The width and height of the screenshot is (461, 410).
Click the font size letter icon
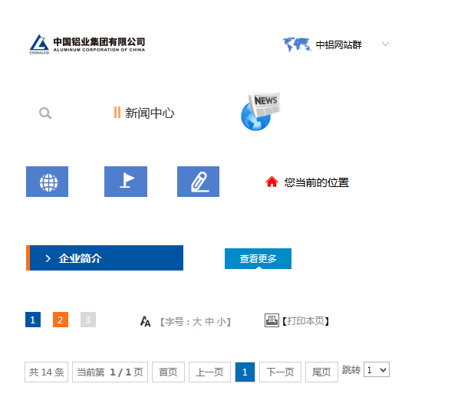coord(146,322)
